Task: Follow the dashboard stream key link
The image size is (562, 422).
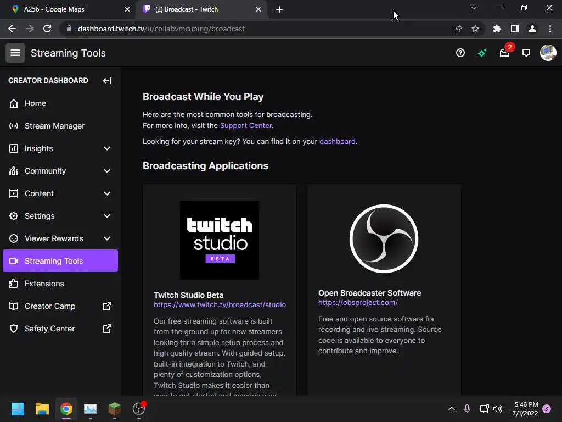Action: pos(338,141)
